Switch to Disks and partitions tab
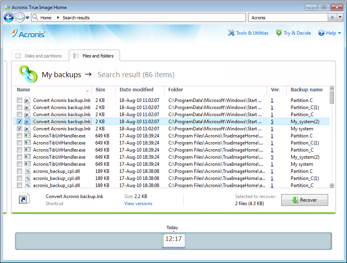The width and height of the screenshot is (347, 263). click(39, 56)
